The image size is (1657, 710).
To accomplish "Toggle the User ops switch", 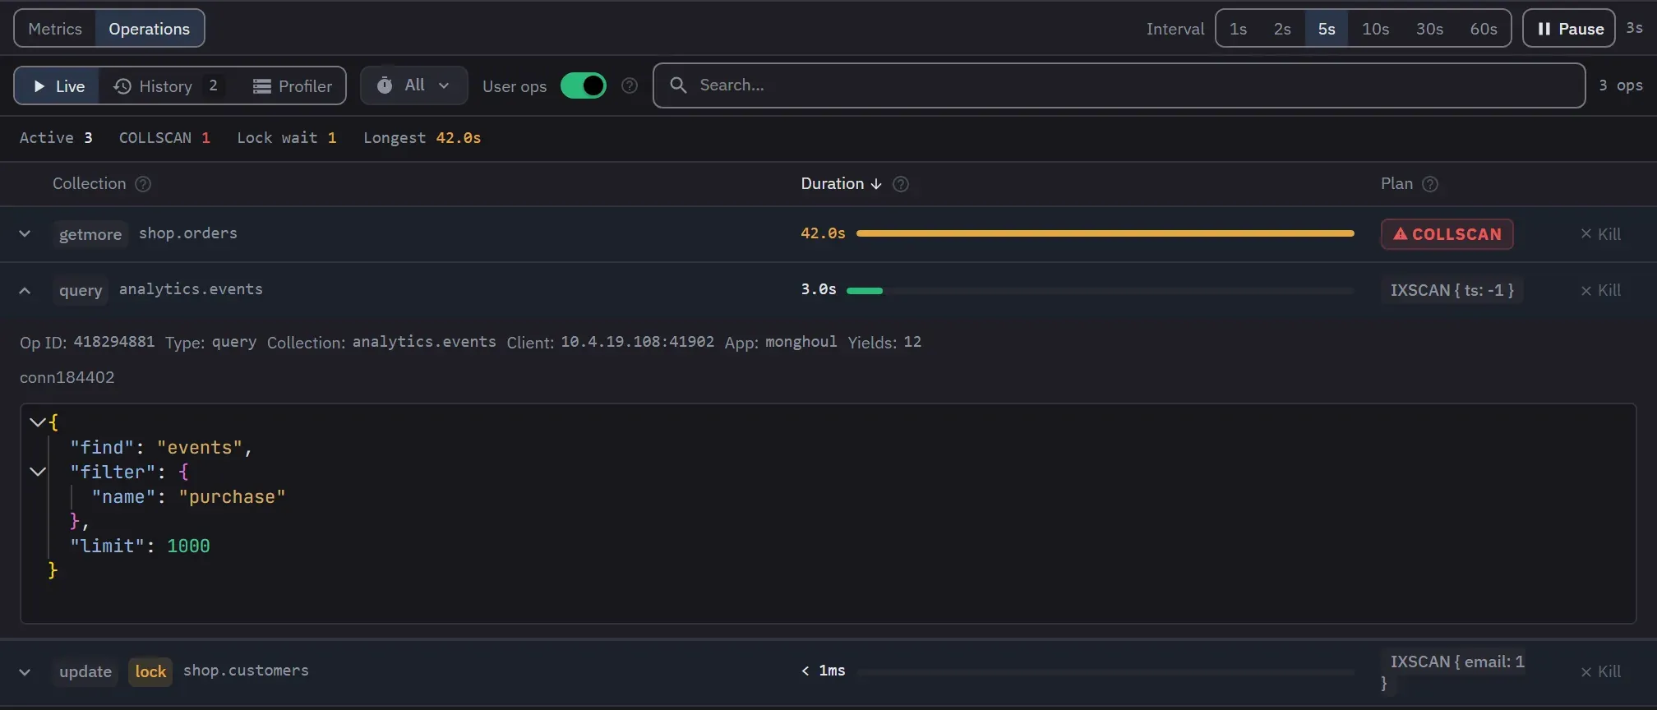I will pos(584,85).
